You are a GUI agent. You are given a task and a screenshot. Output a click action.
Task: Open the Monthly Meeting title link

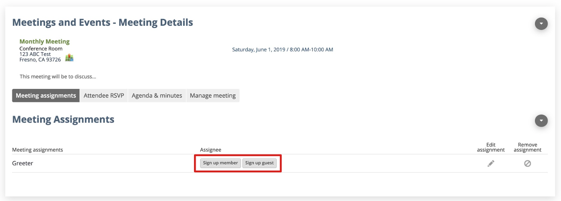click(x=44, y=41)
